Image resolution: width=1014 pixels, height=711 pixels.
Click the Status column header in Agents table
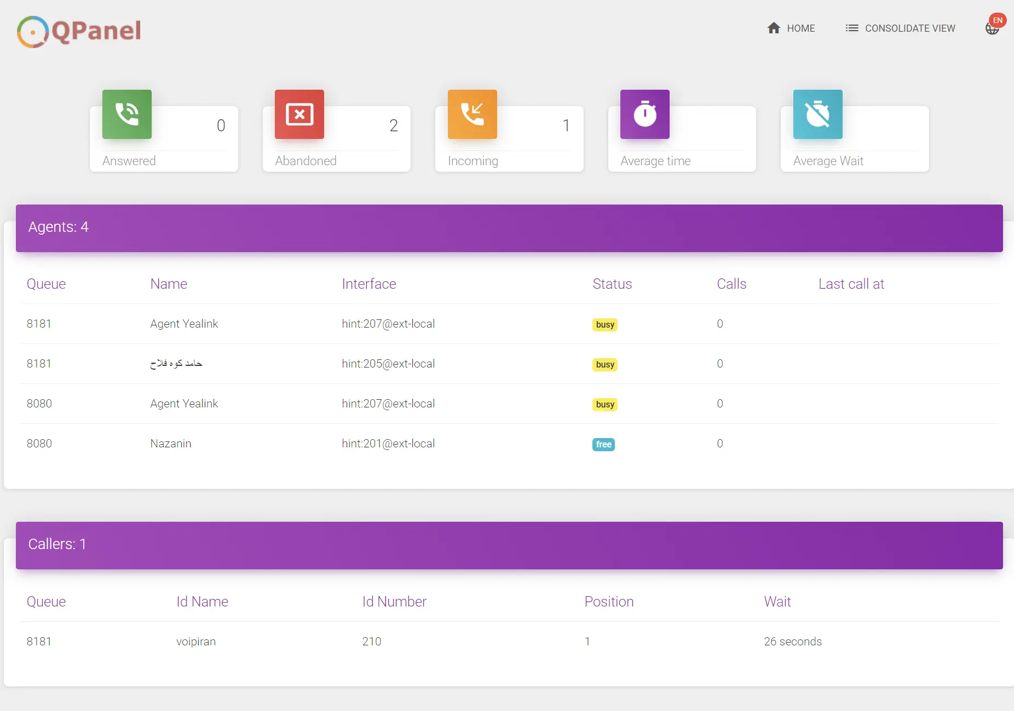point(612,284)
